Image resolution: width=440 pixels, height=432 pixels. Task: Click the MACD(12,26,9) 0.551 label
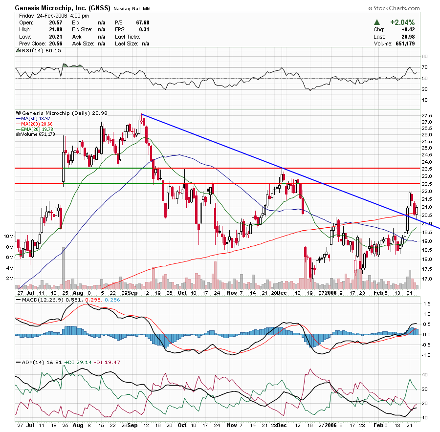pyautogui.click(x=52, y=300)
